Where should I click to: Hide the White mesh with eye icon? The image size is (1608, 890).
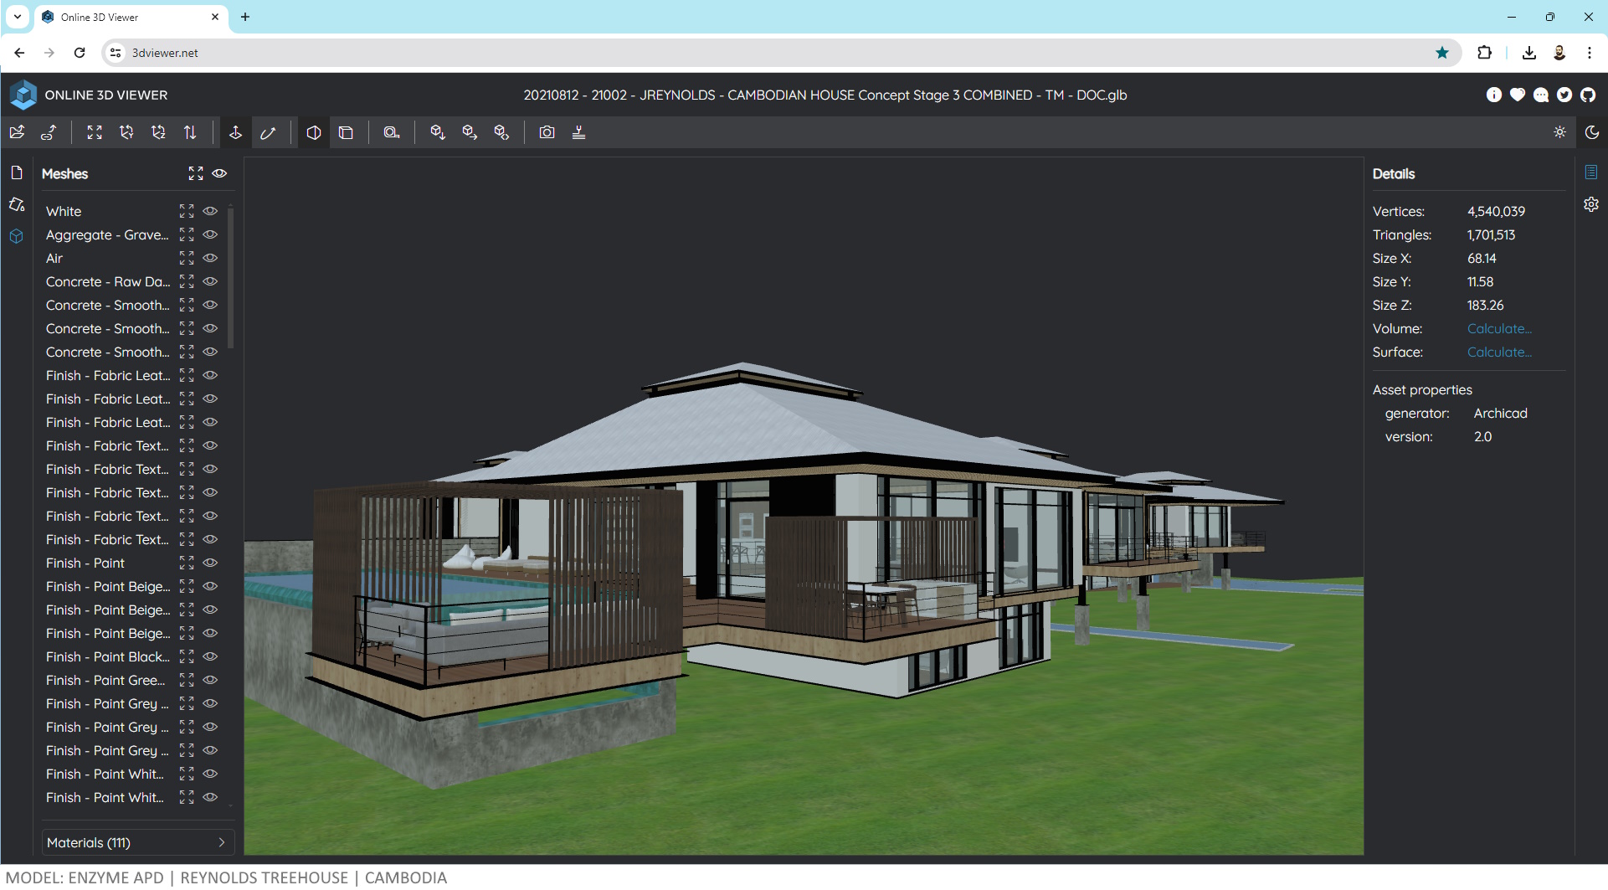pyautogui.click(x=211, y=211)
